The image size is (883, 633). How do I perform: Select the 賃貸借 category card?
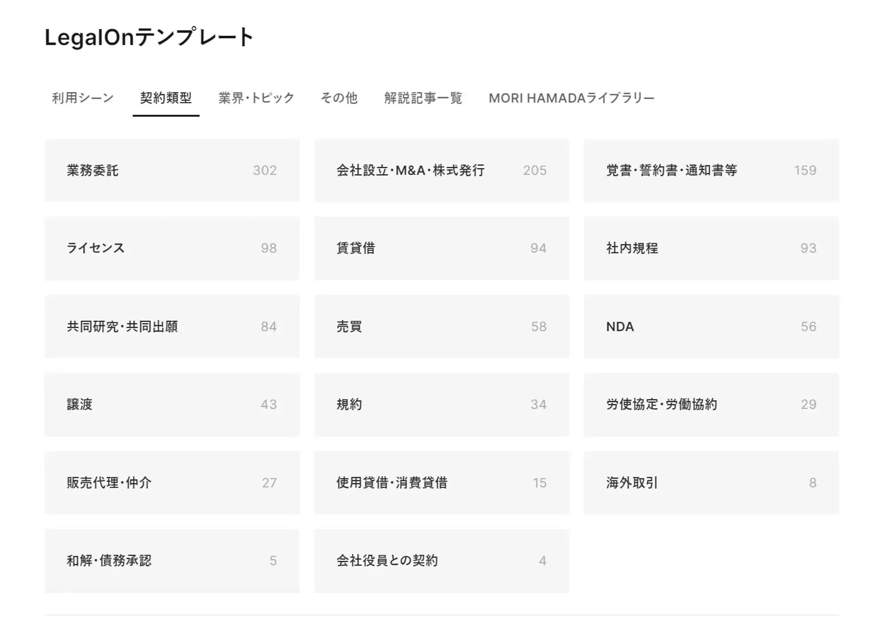click(441, 248)
